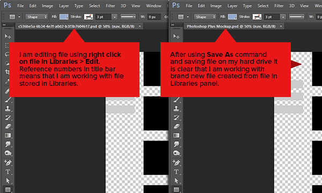The width and height of the screenshot is (322, 193).
Task: Pick the Crop tool in left window
Action: [x=7, y=72]
